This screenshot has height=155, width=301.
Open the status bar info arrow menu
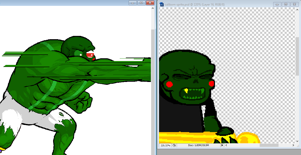click(x=222, y=145)
